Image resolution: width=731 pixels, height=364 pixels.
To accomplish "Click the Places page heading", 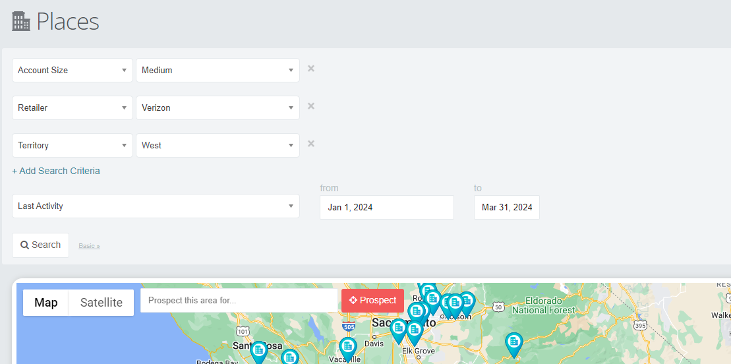I will click(x=68, y=22).
